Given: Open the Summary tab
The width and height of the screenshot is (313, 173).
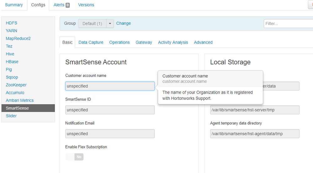Looking at the screenshot, I should click(14, 5).
